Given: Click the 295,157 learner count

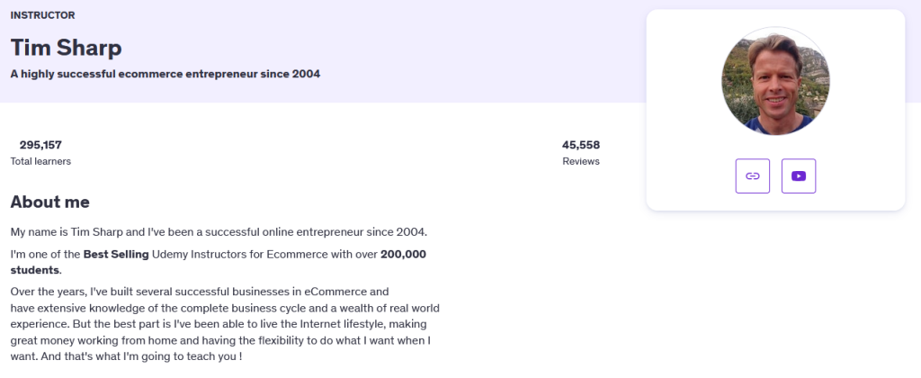Looking at the screenshot, I should pos(40,145).
